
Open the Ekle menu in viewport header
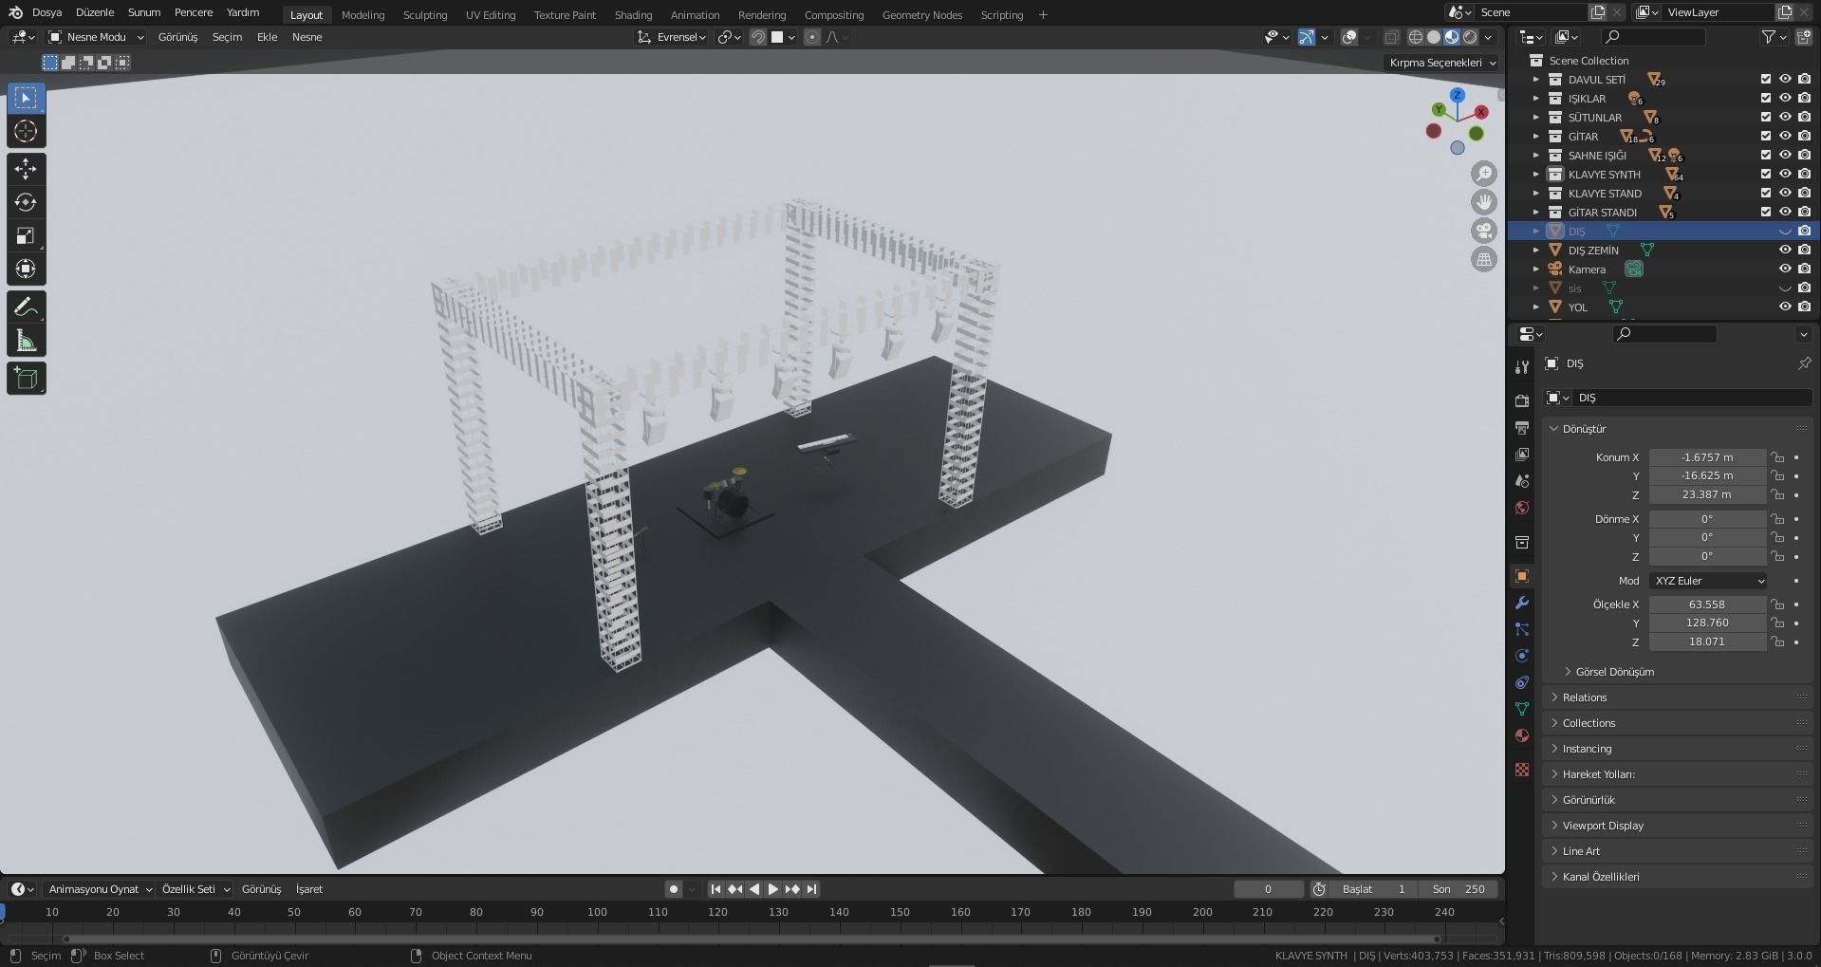pos(268,37)
